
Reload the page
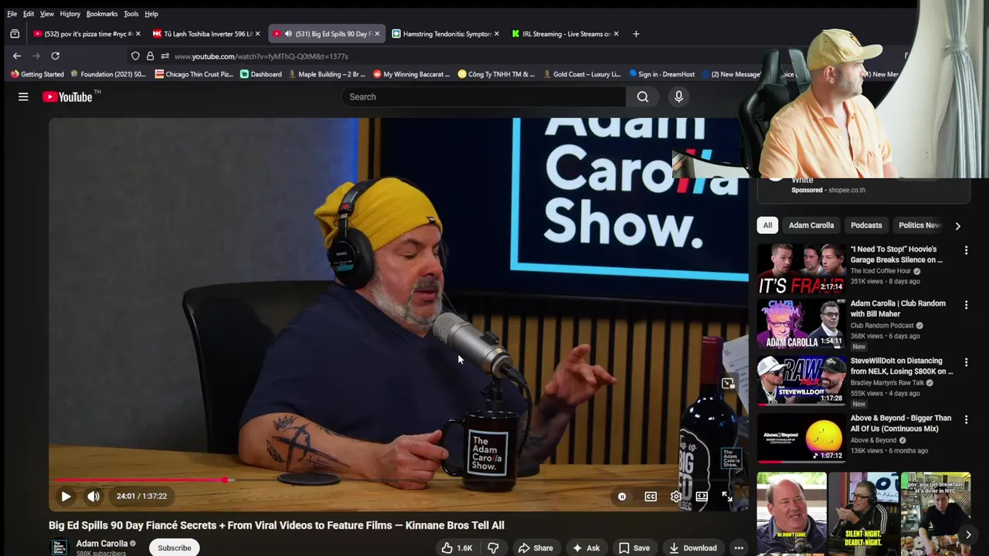tap(55, 56)
